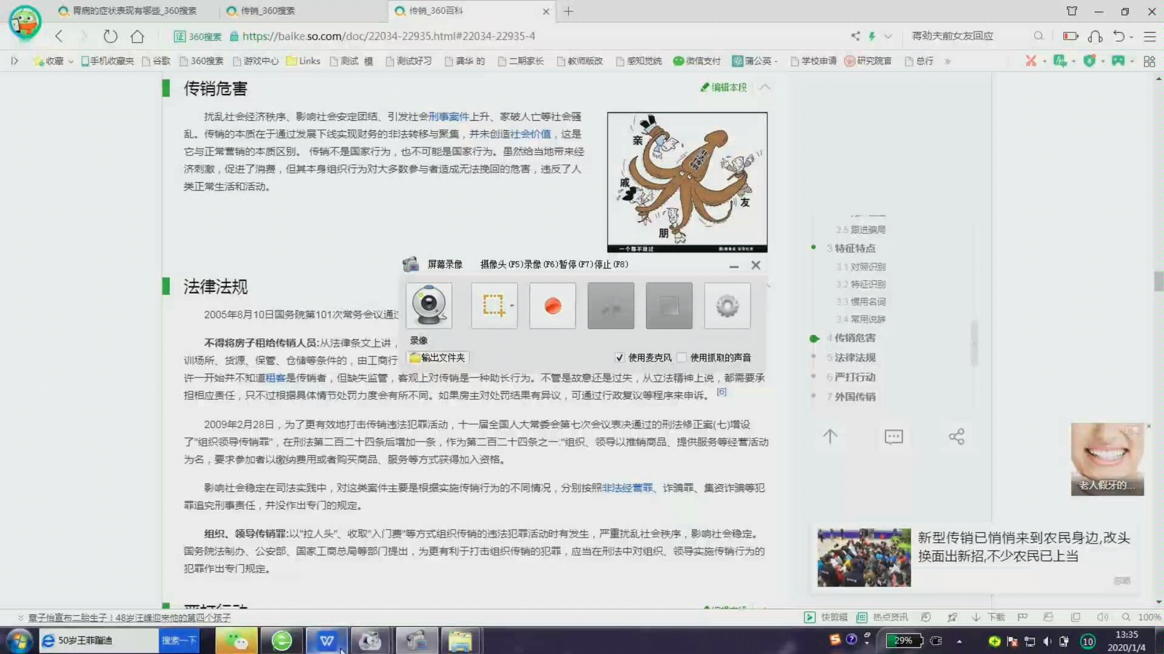This screenshot has width=1164, height=654.
Task: Click the search magnifier in toolbar
Action: pyautogui.click(x=1038, y=36)
